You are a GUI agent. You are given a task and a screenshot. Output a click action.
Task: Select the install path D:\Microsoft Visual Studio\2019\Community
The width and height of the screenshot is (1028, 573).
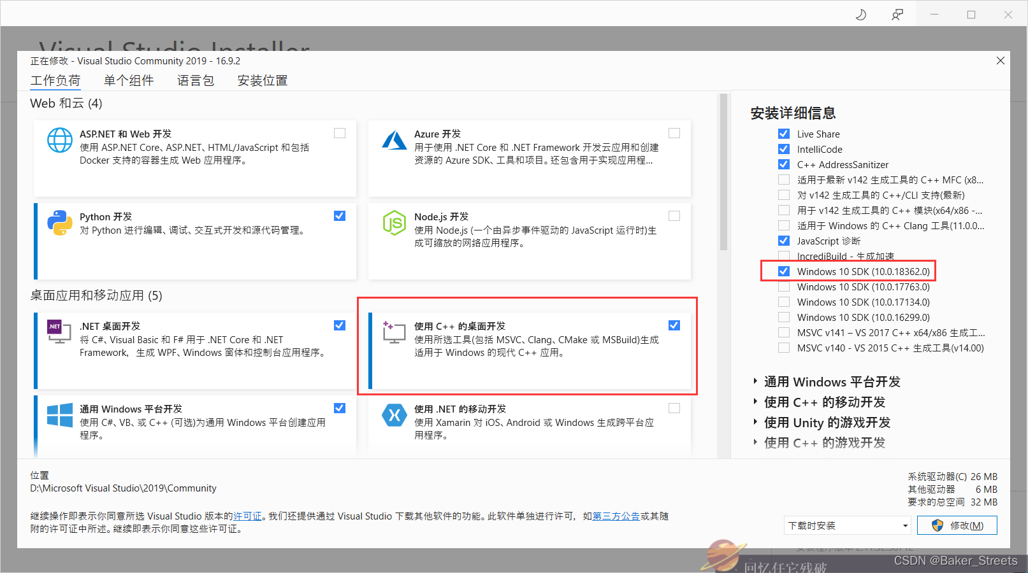point(123,488)
